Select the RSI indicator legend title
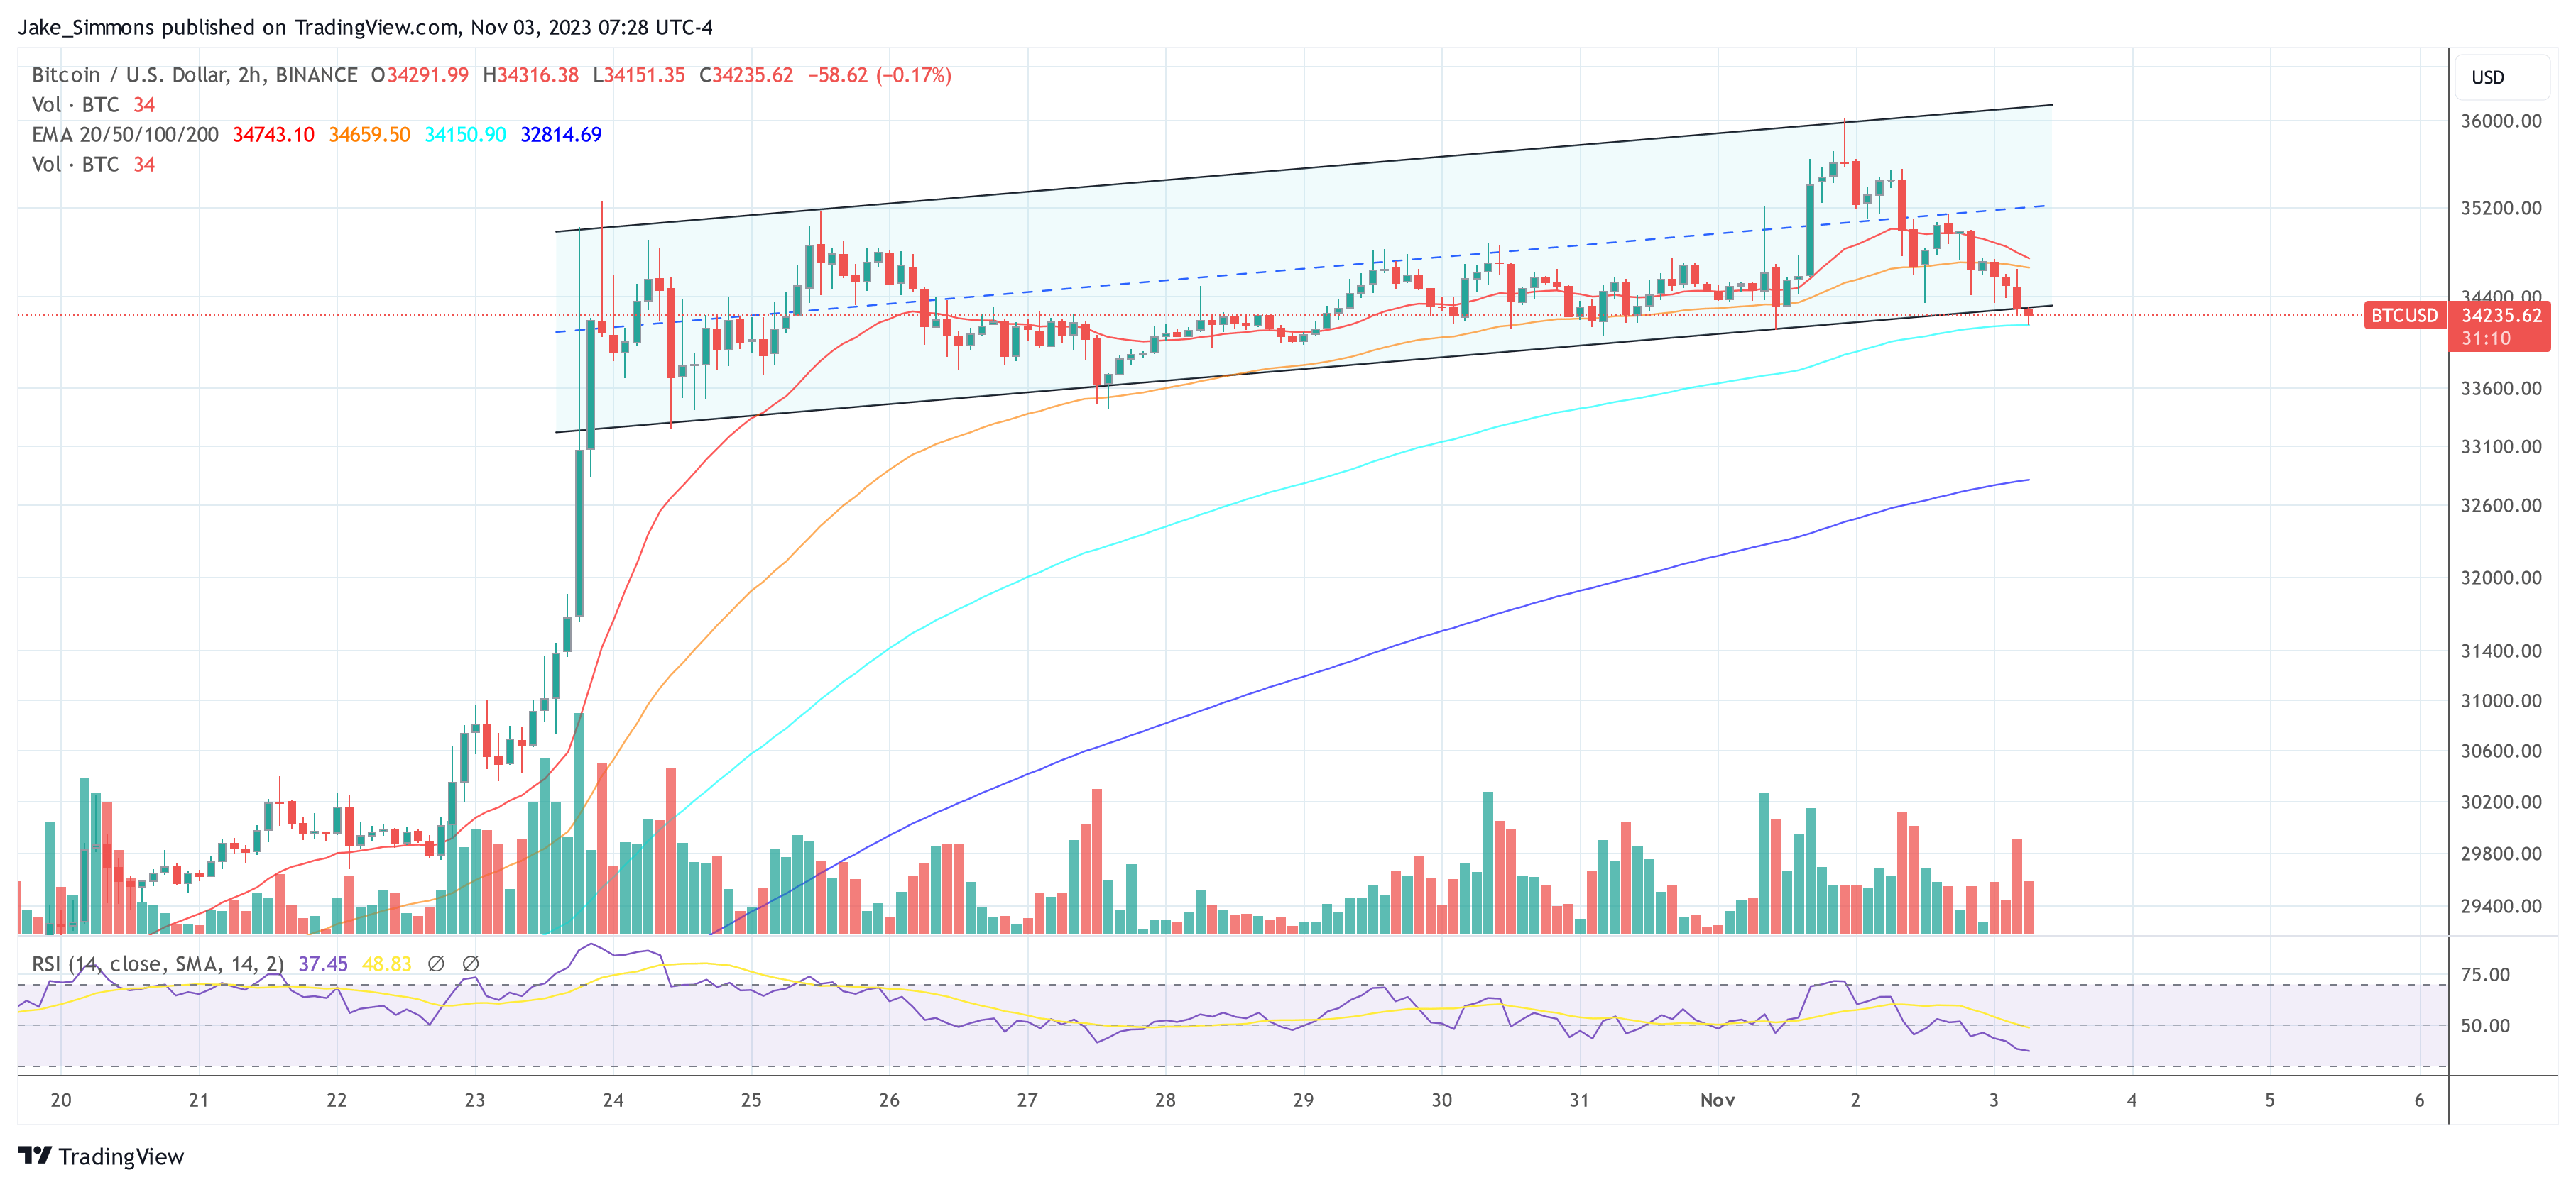2576x1187 pixels. pyautogui.click(x=157, y=964)
